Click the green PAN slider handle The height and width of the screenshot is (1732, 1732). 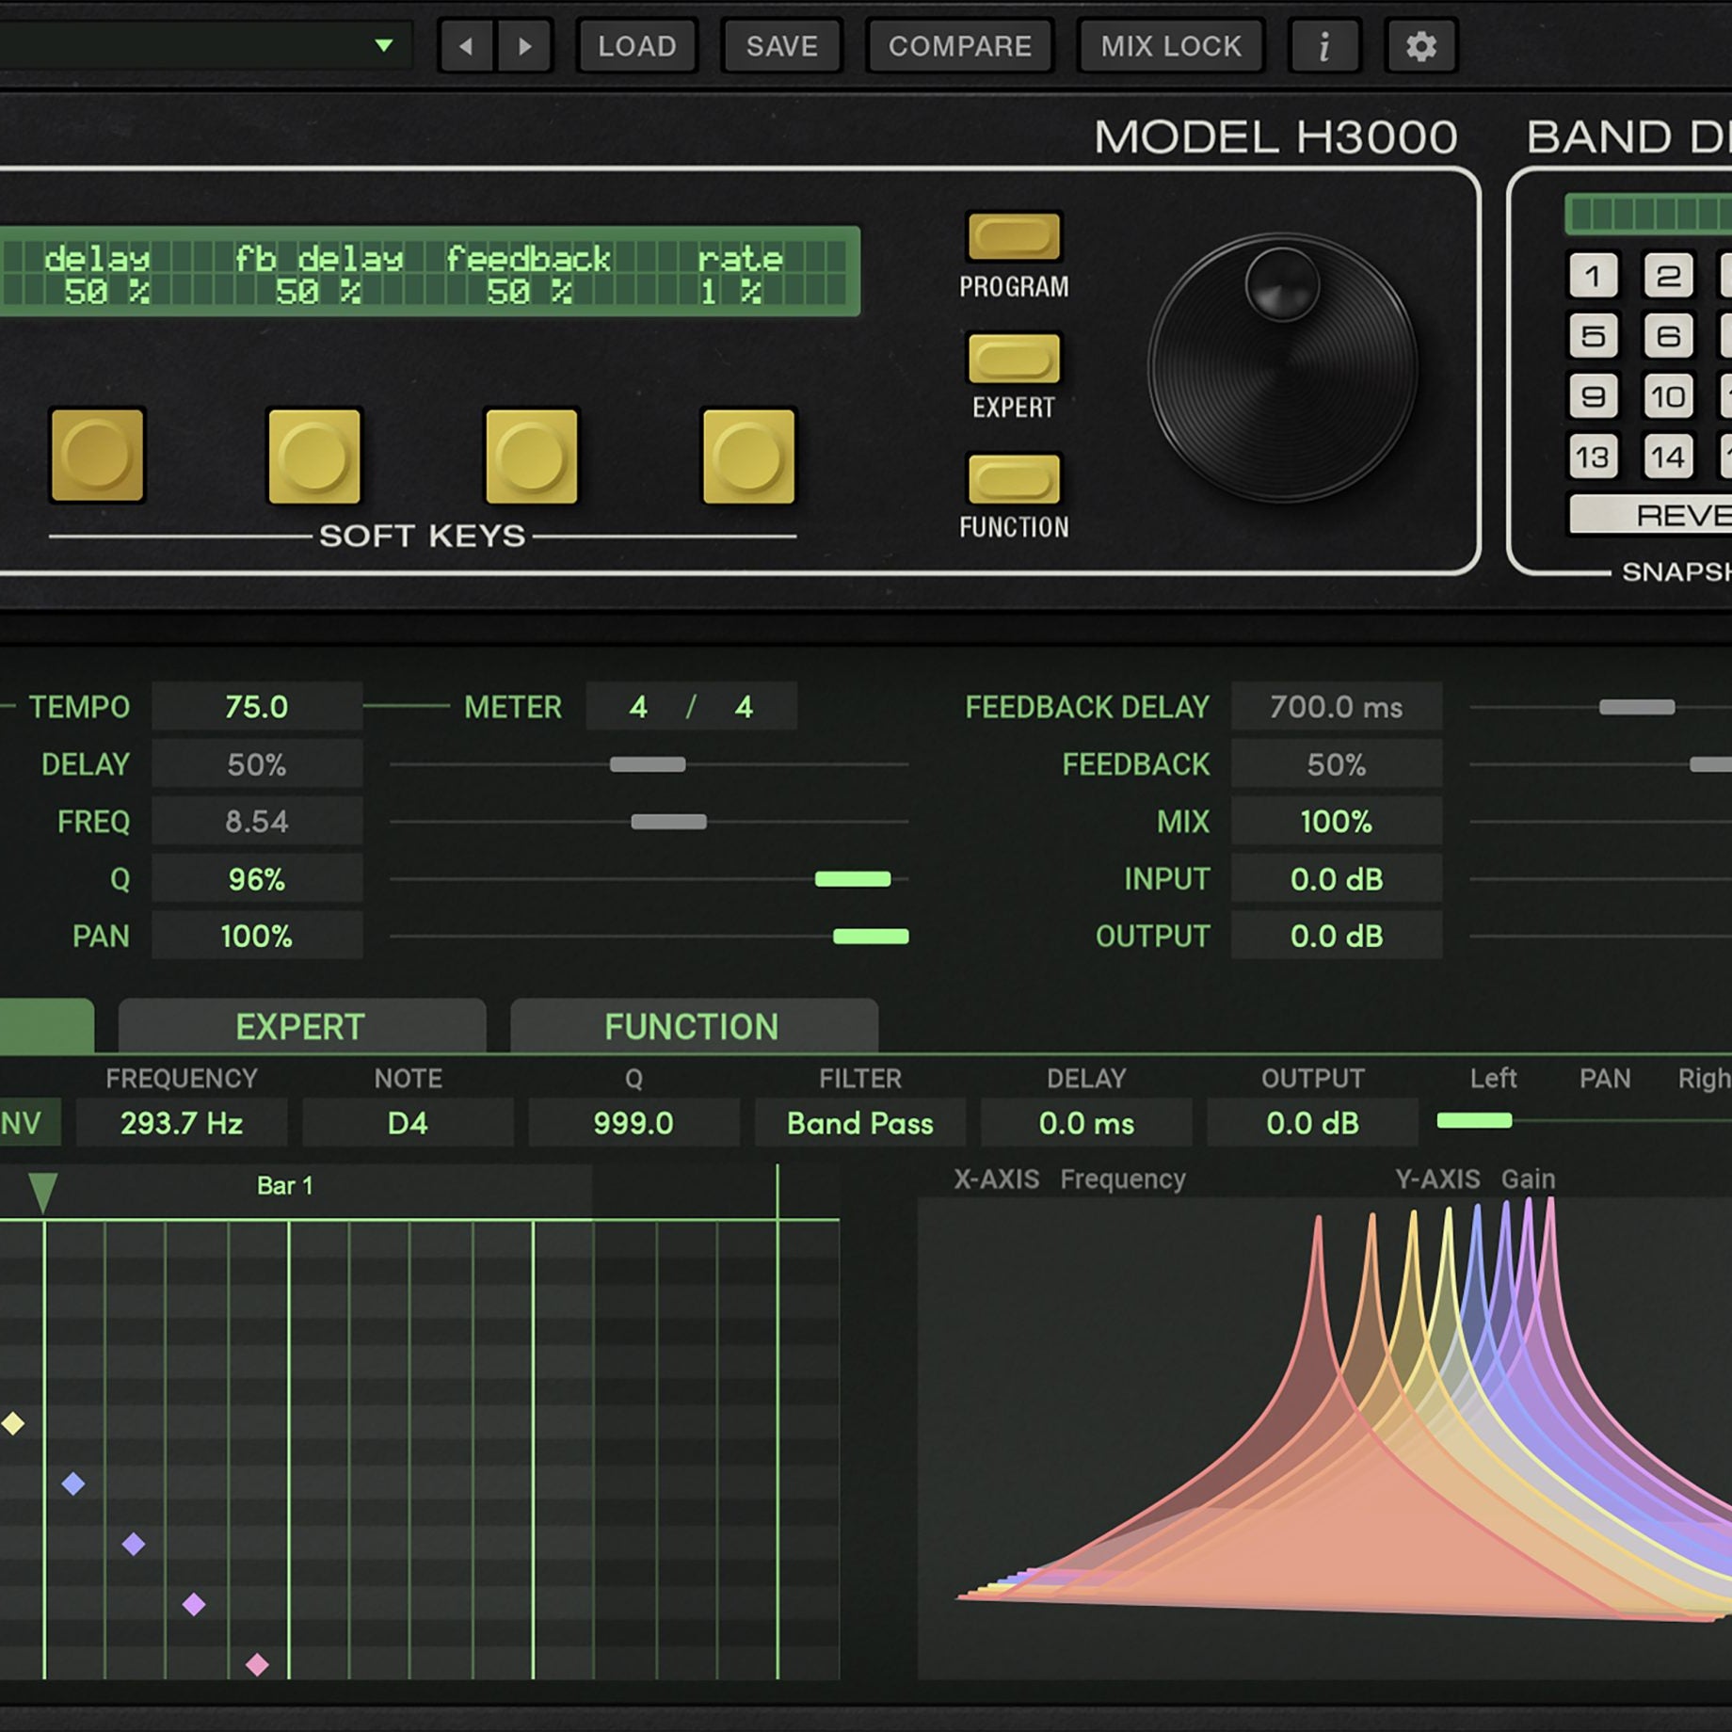[x=870, y=936]
